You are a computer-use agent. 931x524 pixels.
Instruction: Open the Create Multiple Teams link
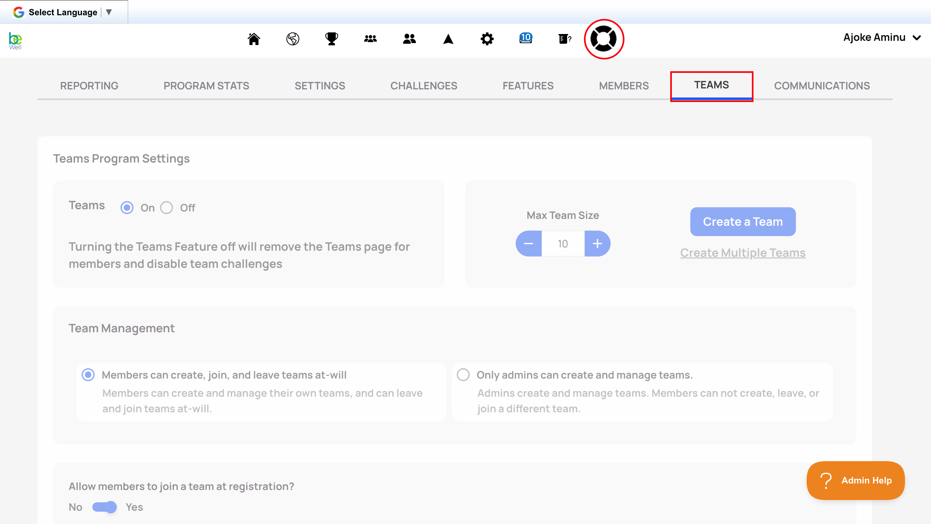click(x=743, y=253)
